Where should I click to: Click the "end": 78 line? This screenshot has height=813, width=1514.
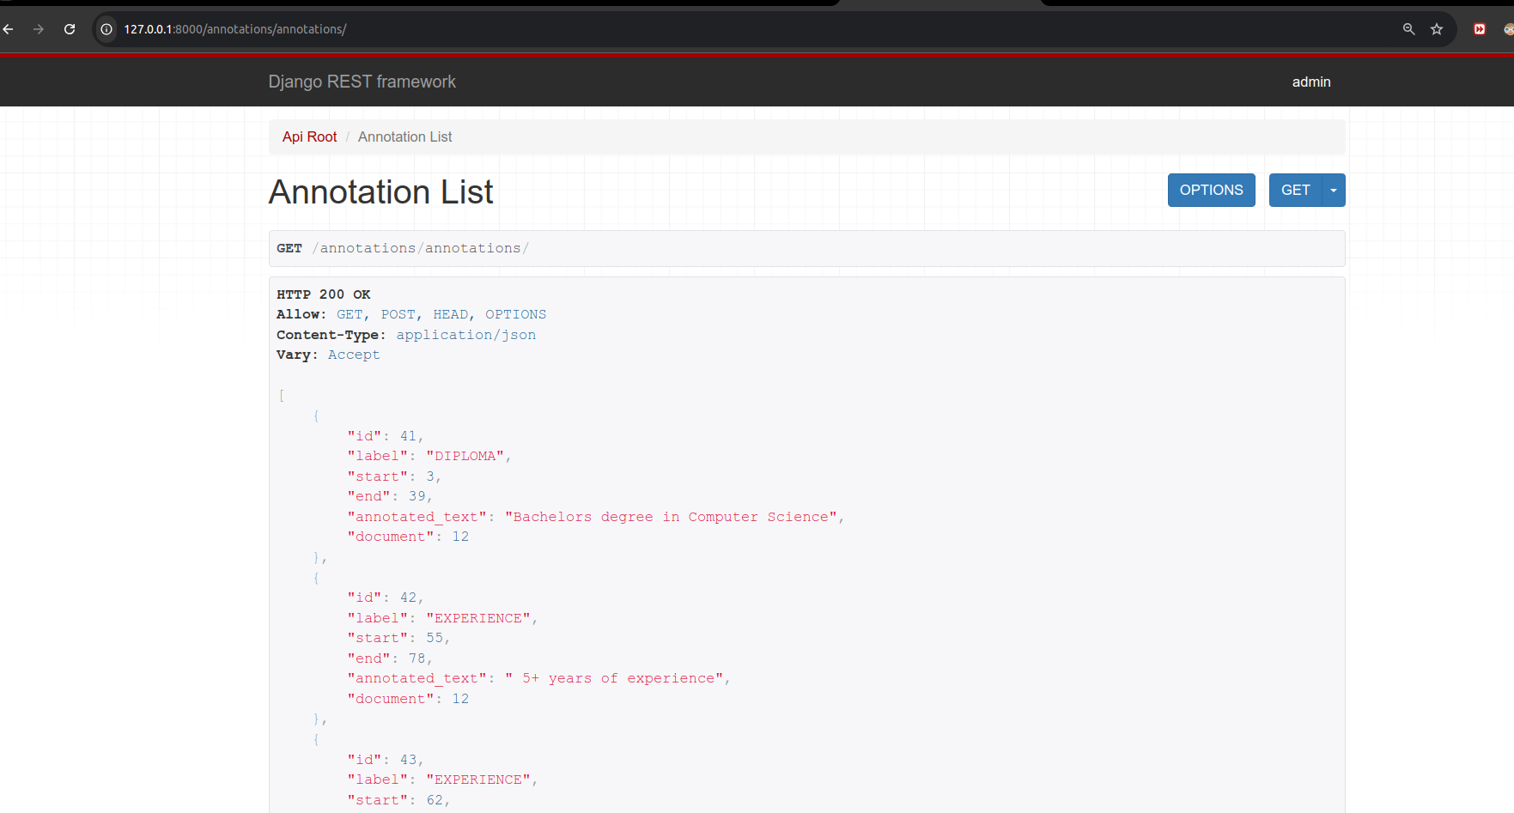click(389, 658)
